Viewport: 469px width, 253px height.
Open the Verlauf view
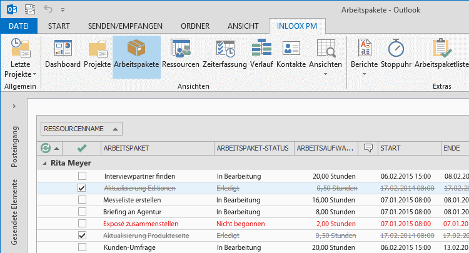[262, 52]
